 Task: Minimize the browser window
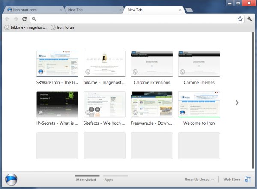(x=230, y=3)
